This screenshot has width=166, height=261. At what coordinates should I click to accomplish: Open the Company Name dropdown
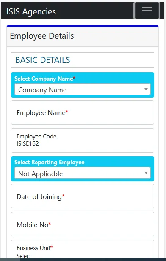click(83, 90)
